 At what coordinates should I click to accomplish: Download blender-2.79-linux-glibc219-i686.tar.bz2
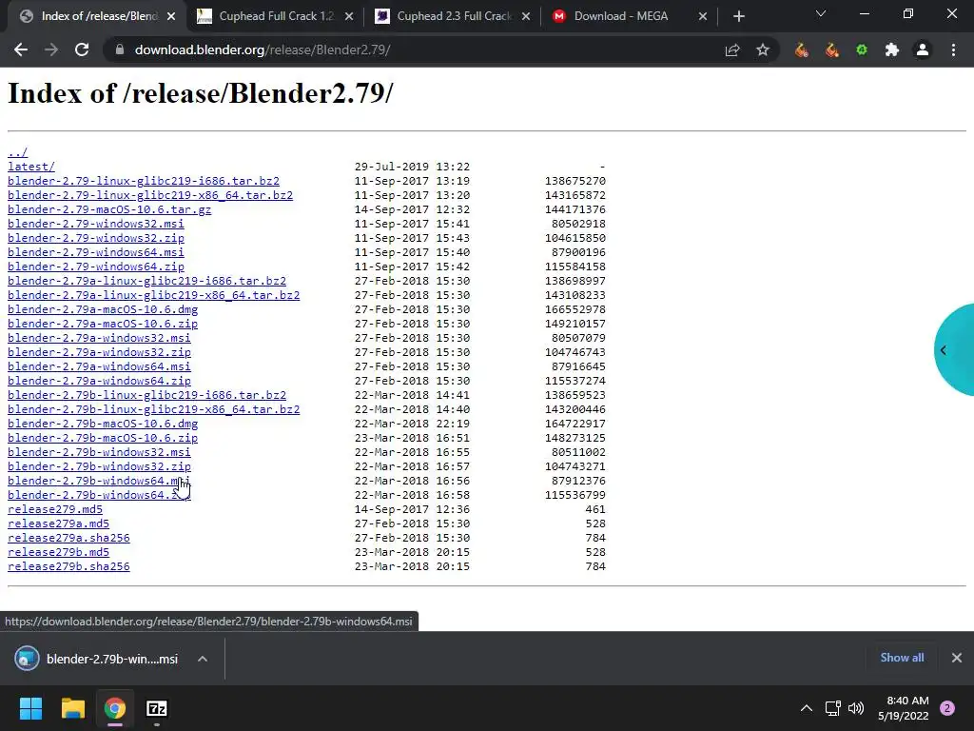click(144, 181)
